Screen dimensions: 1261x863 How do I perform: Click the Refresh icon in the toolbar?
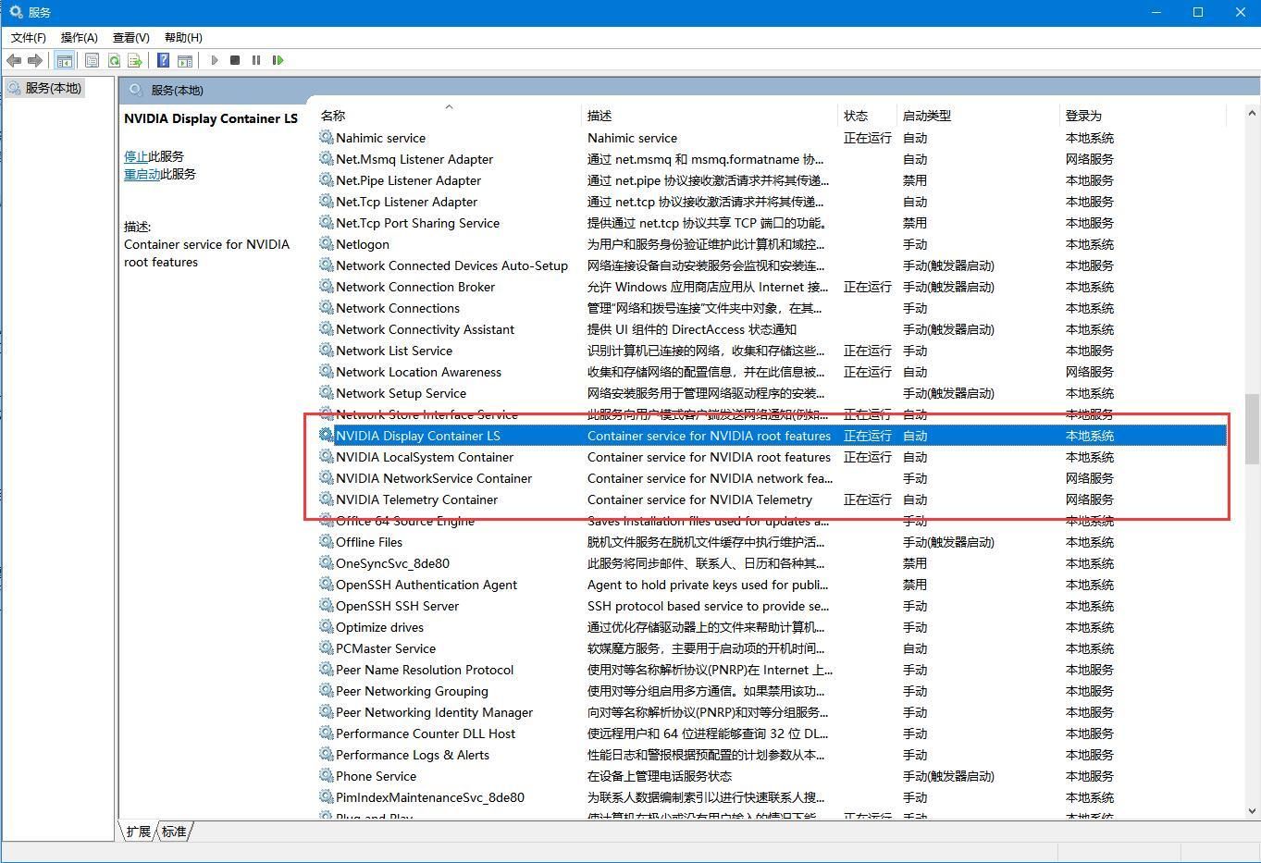tap(114, 60)
